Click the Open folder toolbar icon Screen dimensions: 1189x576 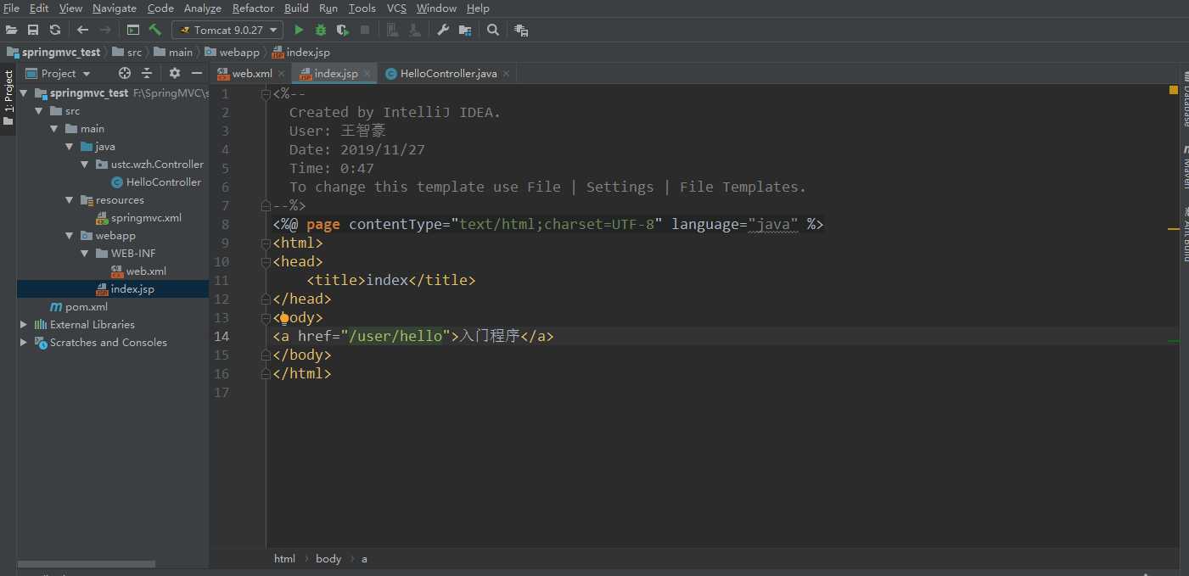(12, 30)
